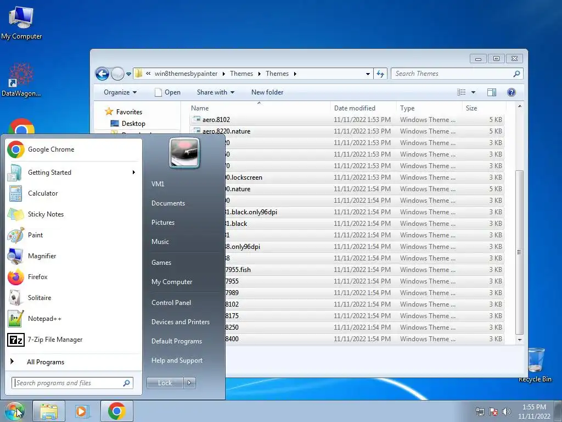Refresh the Themes folder

pos(380,74)
